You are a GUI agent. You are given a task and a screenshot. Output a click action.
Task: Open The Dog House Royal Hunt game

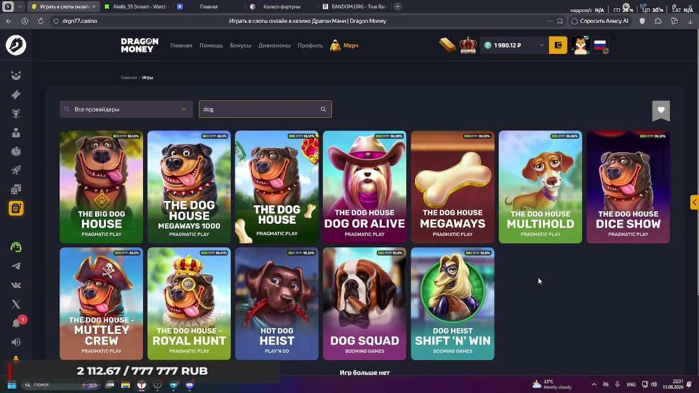(189, 304)
